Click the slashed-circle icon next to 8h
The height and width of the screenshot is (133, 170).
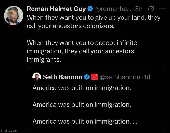151,9
